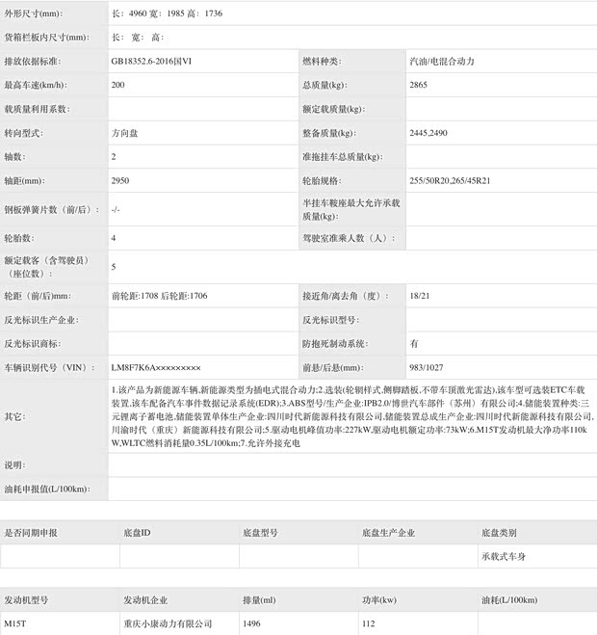Click the 额定载质量(kg) label

tap(333, 109)
